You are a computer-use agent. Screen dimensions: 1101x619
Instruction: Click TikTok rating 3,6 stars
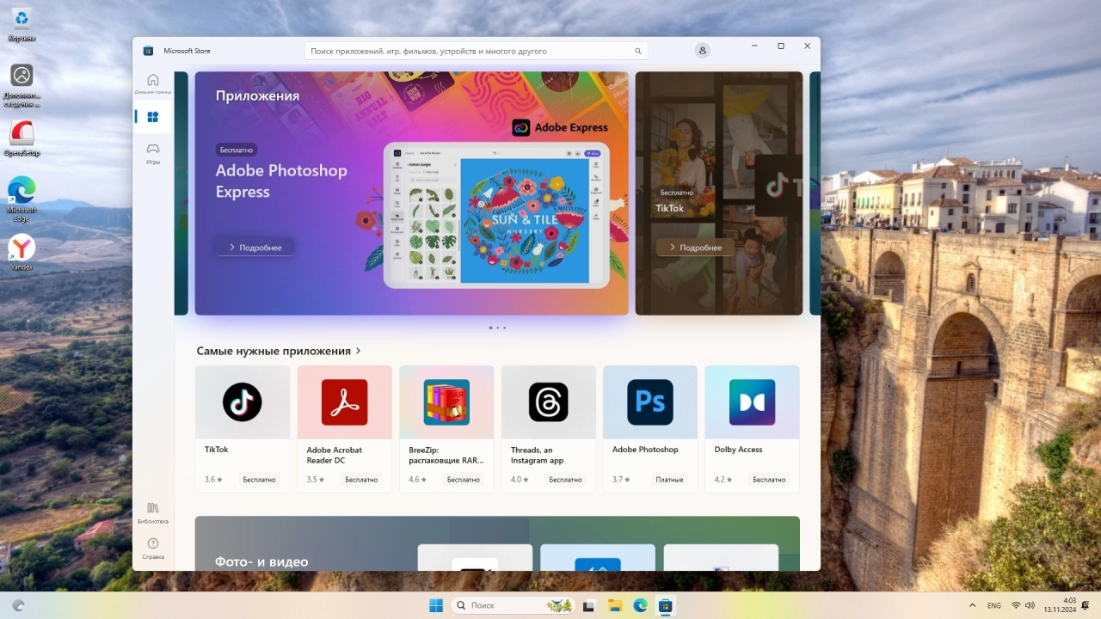pos(213,479)
